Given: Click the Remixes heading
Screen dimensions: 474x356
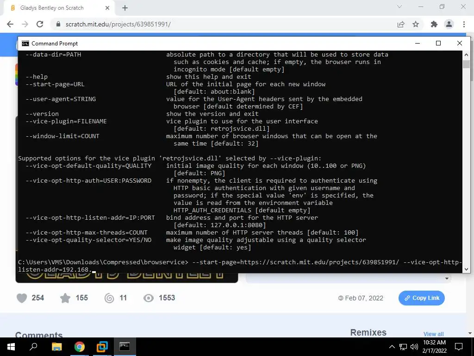Looking at the screenshot, I should tap(368, 332).
